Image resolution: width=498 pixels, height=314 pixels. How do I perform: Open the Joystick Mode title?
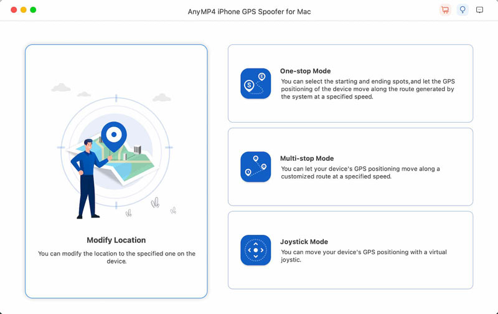coord(304,242)
